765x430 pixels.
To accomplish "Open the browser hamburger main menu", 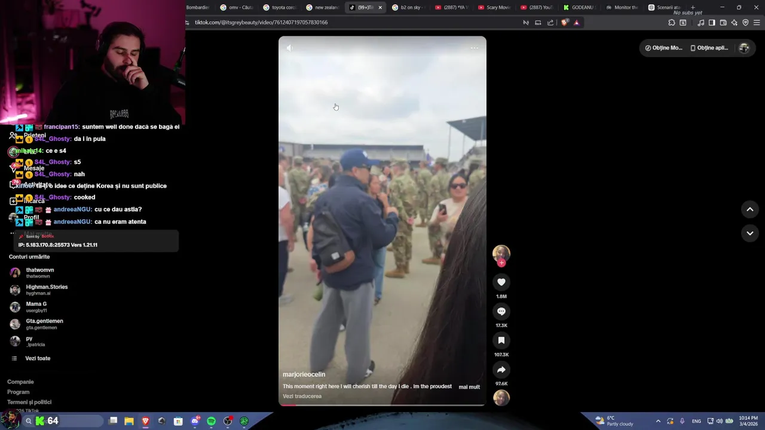I will 757,23.
